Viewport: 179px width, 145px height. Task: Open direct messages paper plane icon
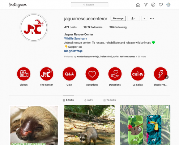click(x=146, y=5)
